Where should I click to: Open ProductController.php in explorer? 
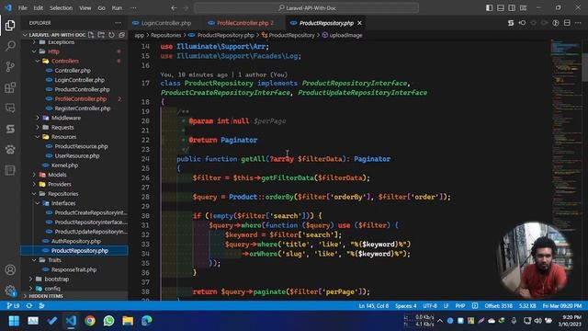(x=82, y=89)
